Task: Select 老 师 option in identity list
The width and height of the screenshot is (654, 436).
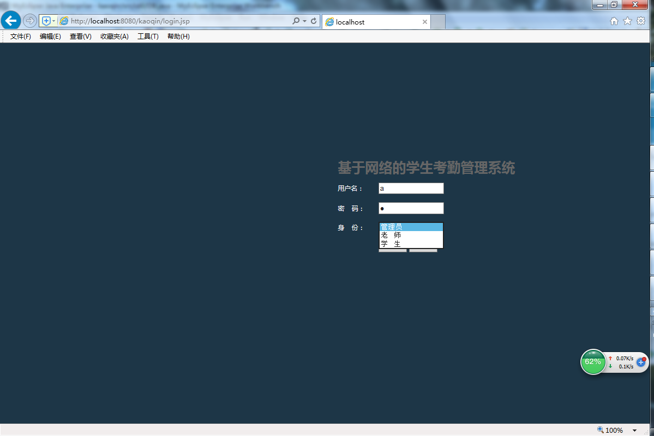Action: click(411, 235)
